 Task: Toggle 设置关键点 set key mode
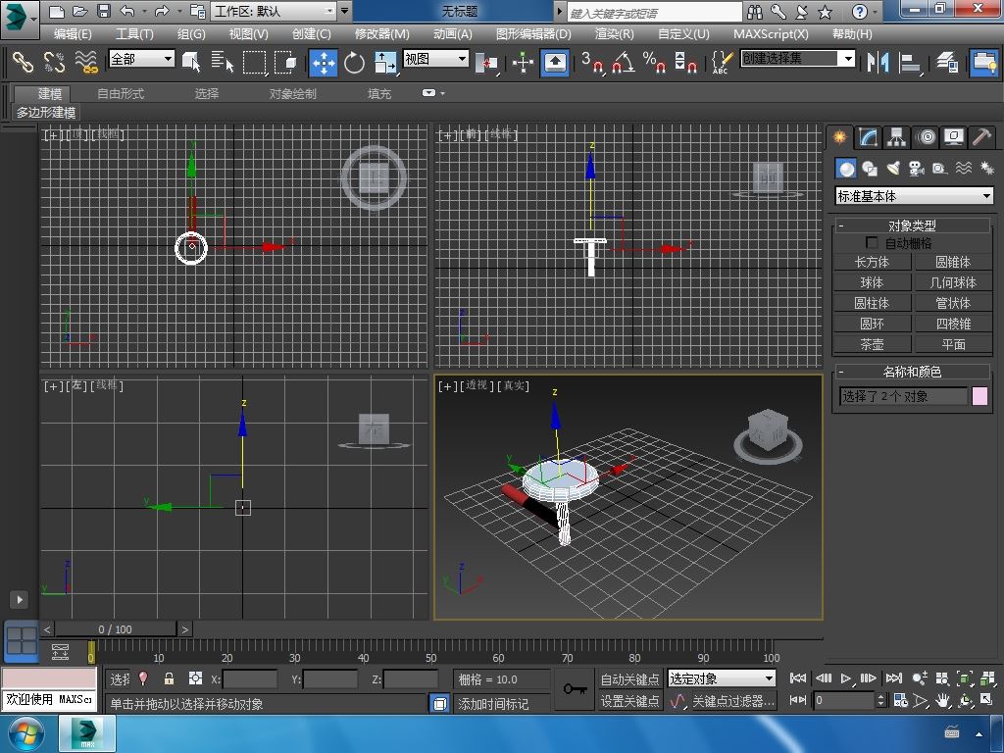pos(629,701)
